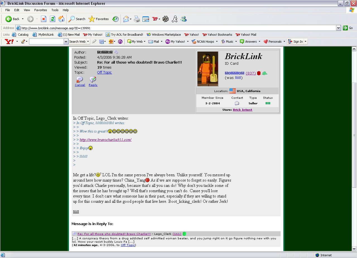Click the Search Web button
Viewport: 357px width, 258px height.
[x=77, y=42]
